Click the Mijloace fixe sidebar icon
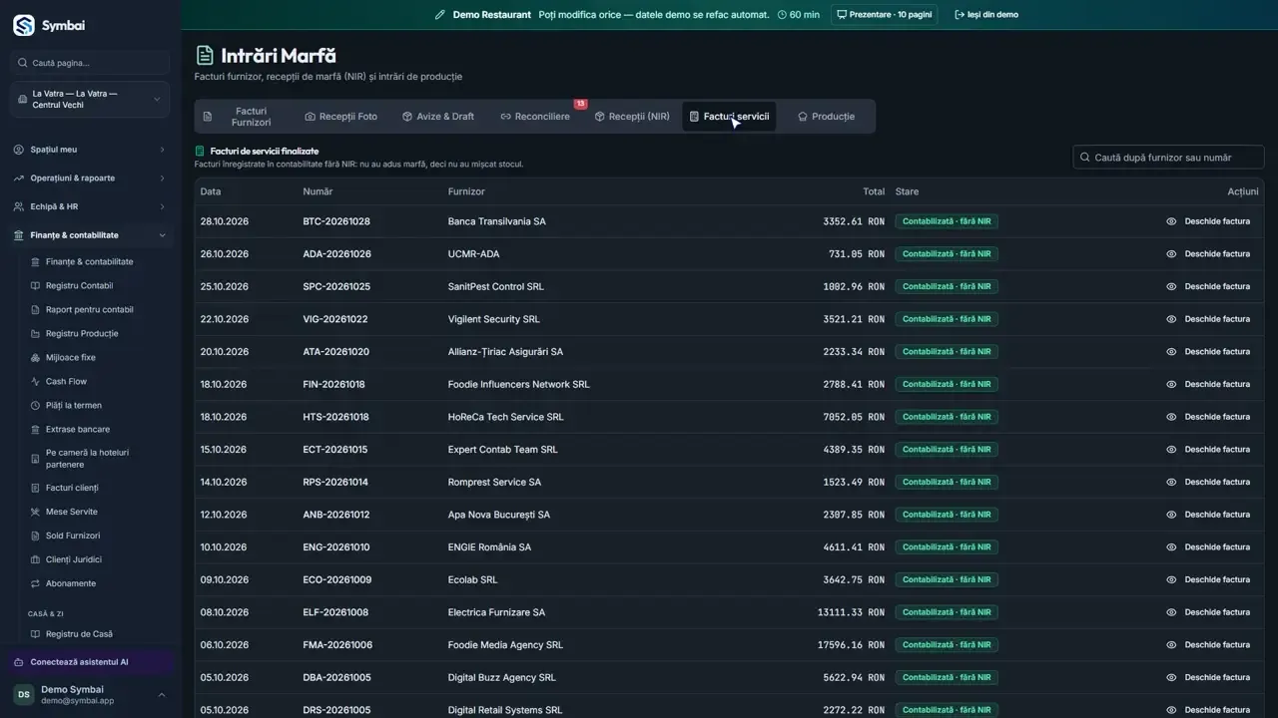1278x718 pixels. pos(36,358)
